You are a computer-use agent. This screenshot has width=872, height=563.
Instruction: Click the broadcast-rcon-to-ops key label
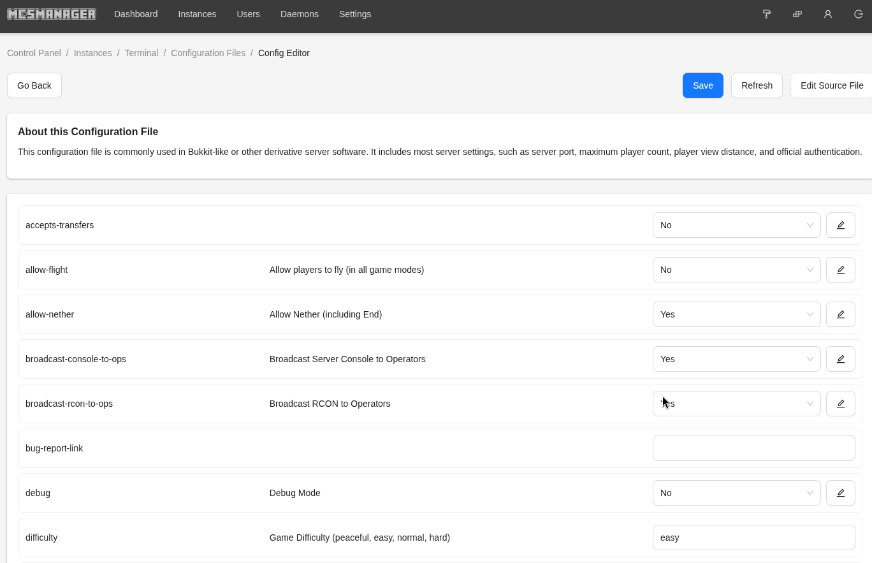(x=69, y=404)
